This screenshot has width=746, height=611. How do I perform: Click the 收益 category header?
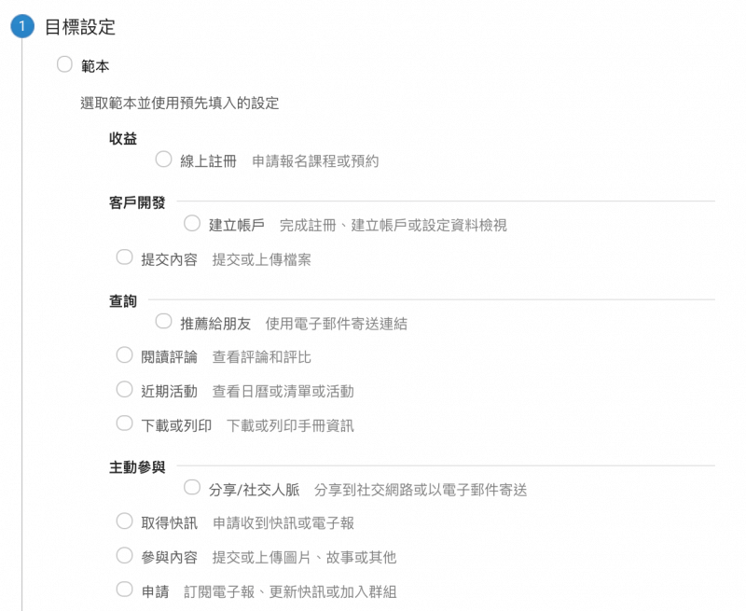[120, 138]
